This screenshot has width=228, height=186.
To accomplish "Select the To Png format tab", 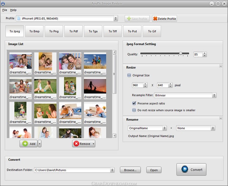I will 54,31.
